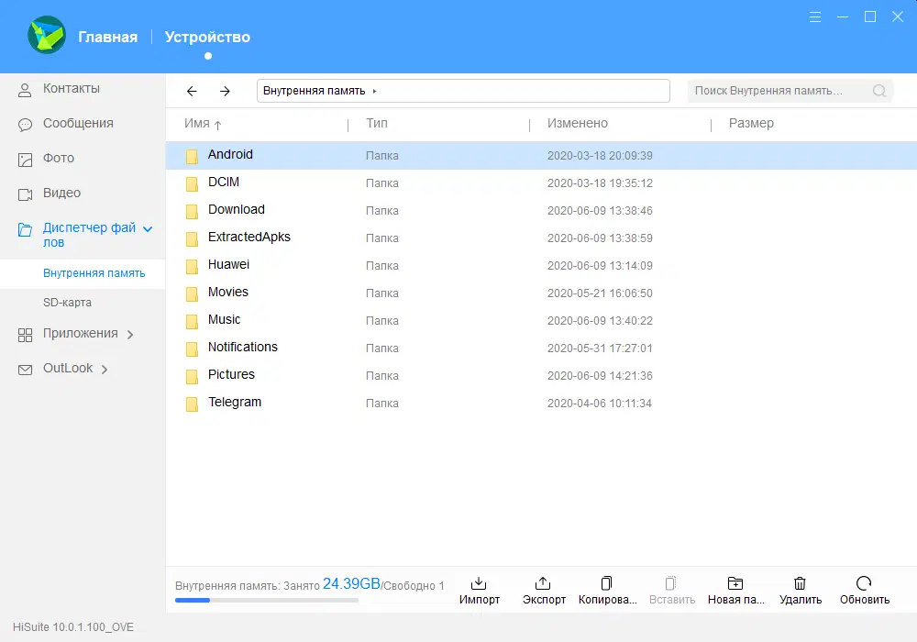917x642 pixels.
Task: Click the date 2020-03-18 19:35:12
Action: point(600,183)
